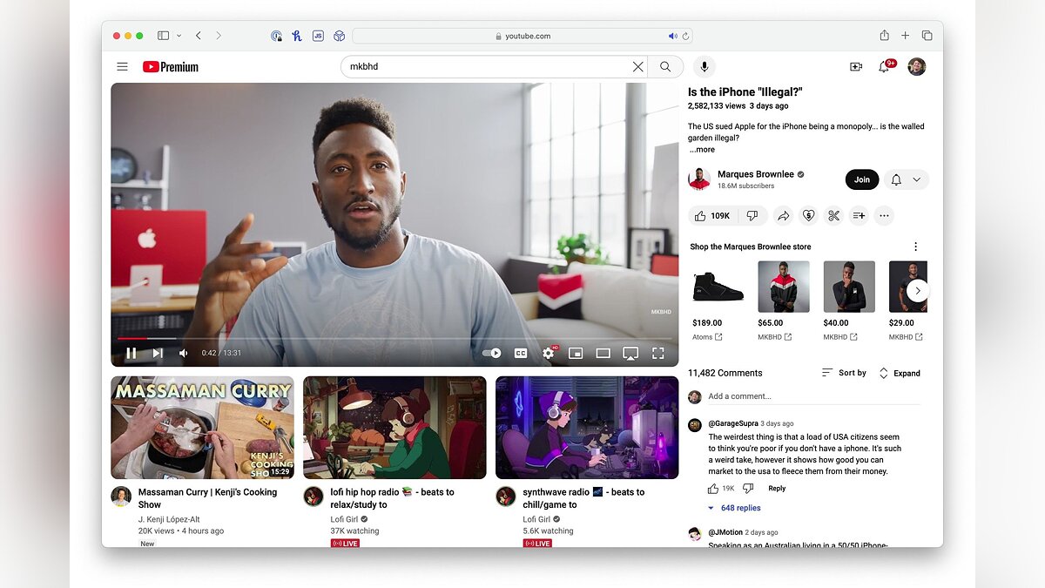Image resolution: width=1045 pixels, height=588 pixels.
Task: Open the Create video button
Action: (x=856, y=66)
